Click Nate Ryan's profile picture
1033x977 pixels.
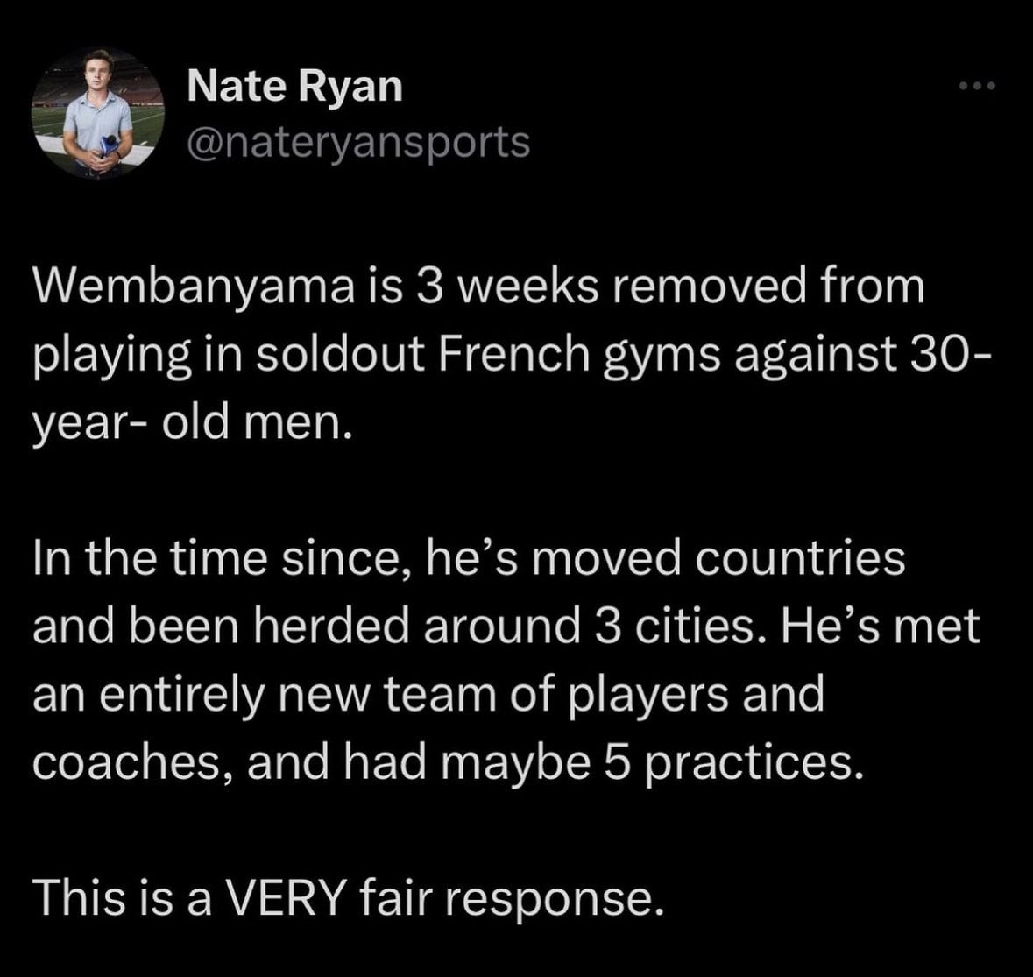(x=97, y=113)
